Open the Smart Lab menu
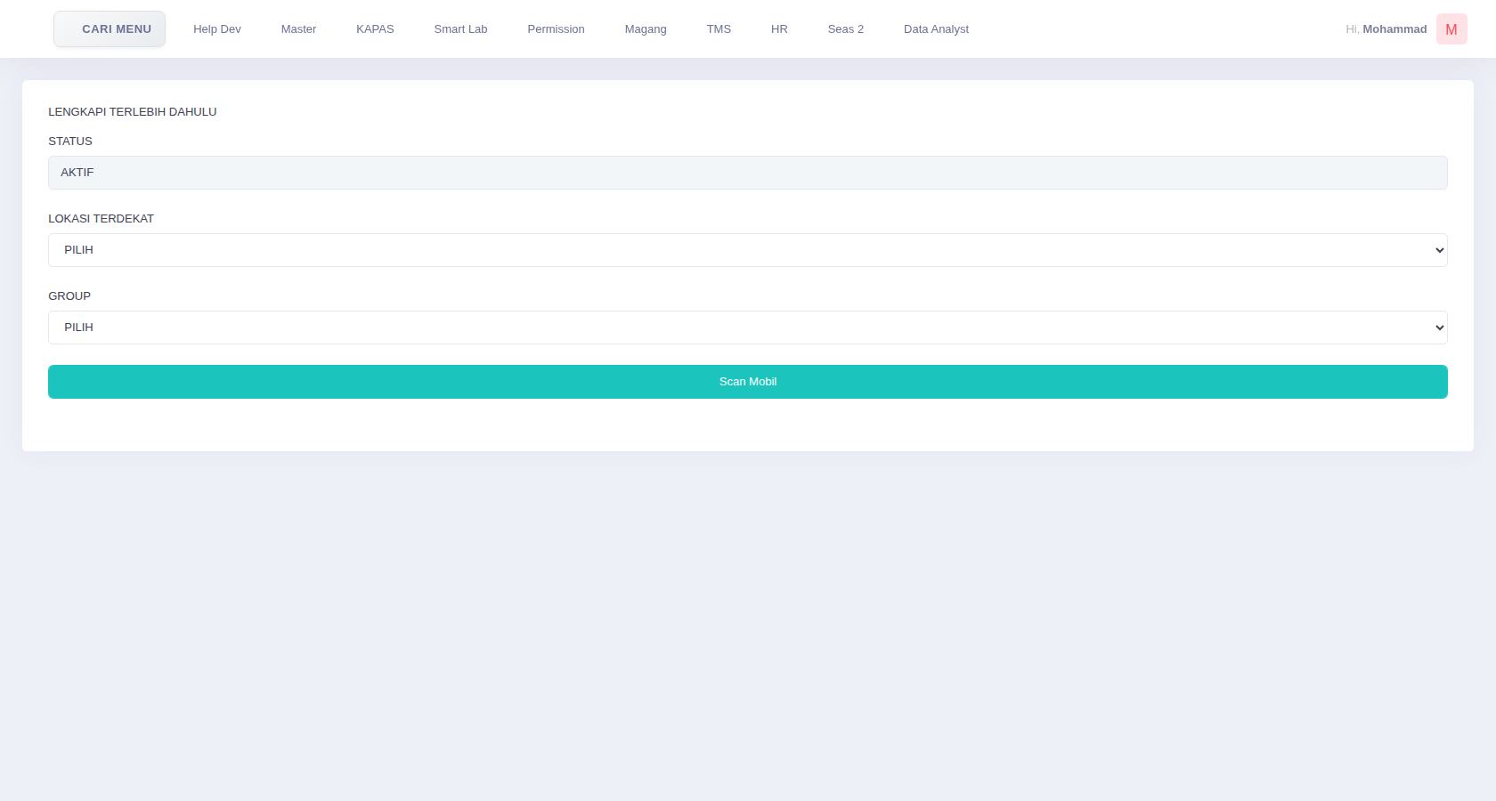This screenshot has width=1496, height=801. coord(460,29)
